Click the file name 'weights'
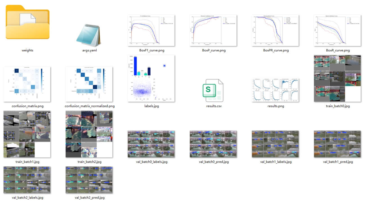Screen dimensions: 368x203 tap(27, 51)
